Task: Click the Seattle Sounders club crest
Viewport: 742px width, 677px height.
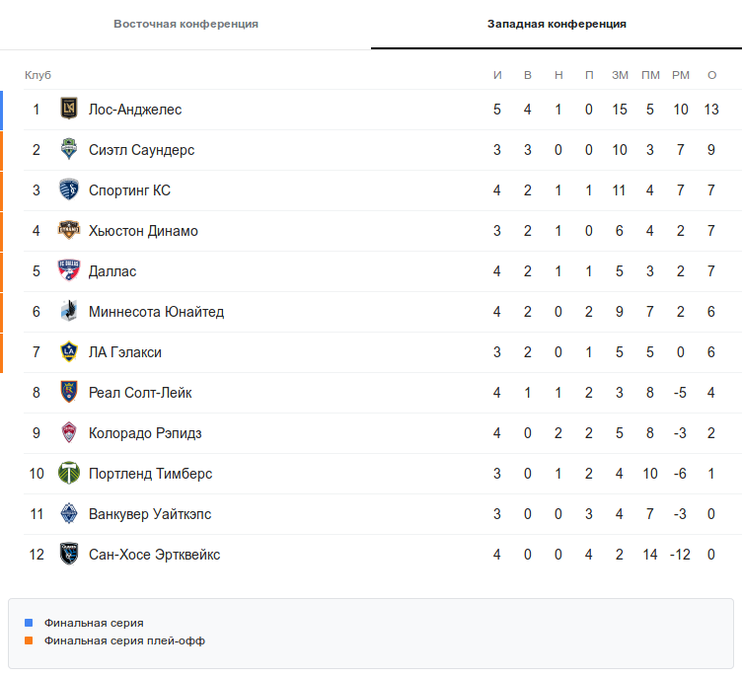Action: click(x=69, y=150)
